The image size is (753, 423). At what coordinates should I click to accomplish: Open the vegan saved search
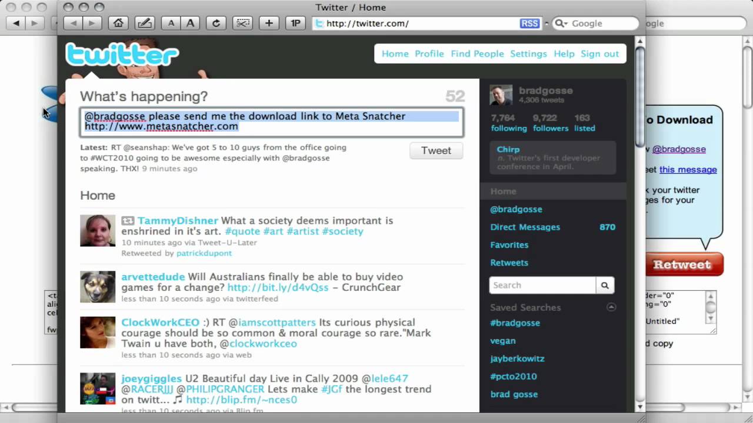(503, 341)
